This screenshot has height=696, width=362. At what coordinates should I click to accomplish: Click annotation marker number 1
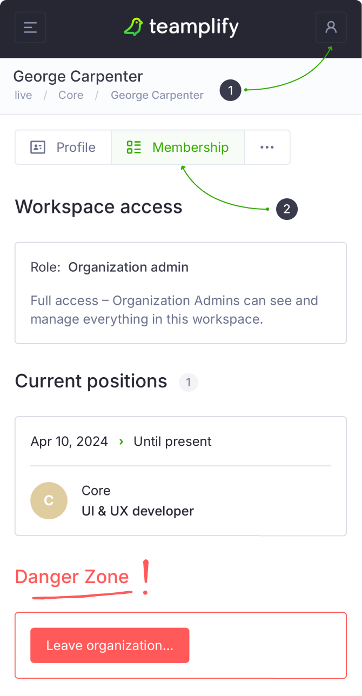click(231, 90)
